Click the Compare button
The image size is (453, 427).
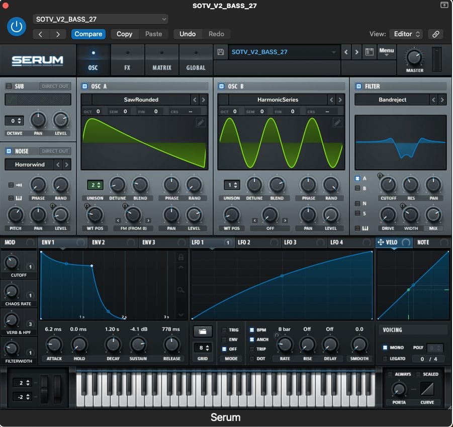tap(88, 34)
